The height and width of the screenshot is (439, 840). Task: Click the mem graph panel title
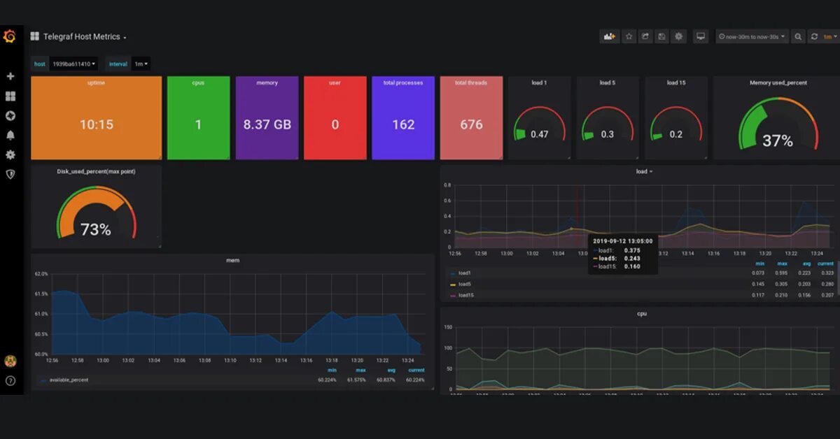(232, 260)
